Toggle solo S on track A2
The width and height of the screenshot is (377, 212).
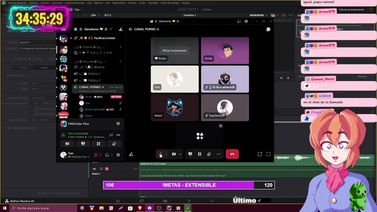coord(101,169)
